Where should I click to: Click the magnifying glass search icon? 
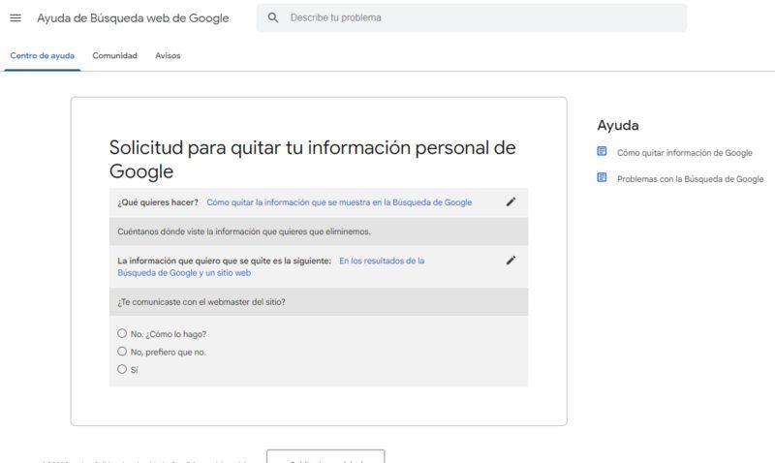tap(273, 17)
